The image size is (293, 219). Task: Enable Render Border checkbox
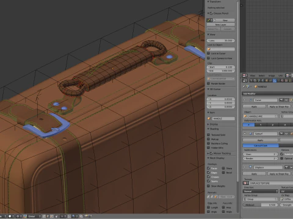click(208, 83)
